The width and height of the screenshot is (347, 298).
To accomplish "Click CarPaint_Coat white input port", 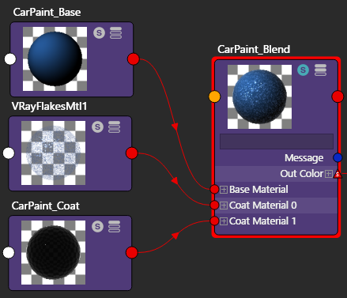I will click(x=9, y=253).
